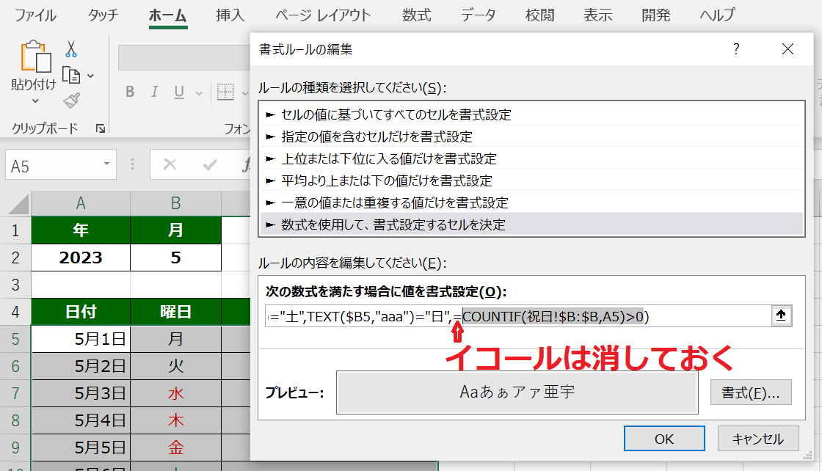Click the Paste clipboard icon
The width and height of the screenshot is (822, 471).
point(34,59)
